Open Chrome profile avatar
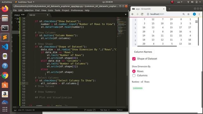 coord(194,14)
